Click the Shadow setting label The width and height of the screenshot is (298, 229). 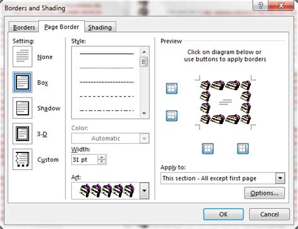[x=49, y=109]
